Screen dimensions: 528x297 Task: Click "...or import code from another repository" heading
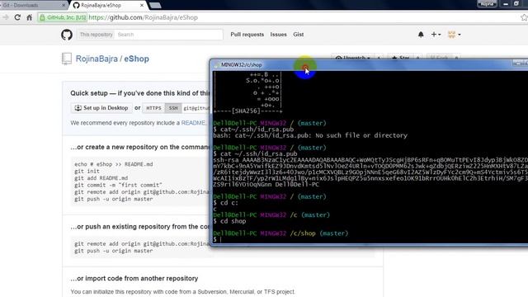click(134, 279)
